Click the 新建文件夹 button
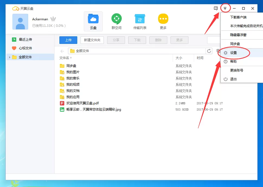Screen dimensions: 263x187 [x=92, y=40]
